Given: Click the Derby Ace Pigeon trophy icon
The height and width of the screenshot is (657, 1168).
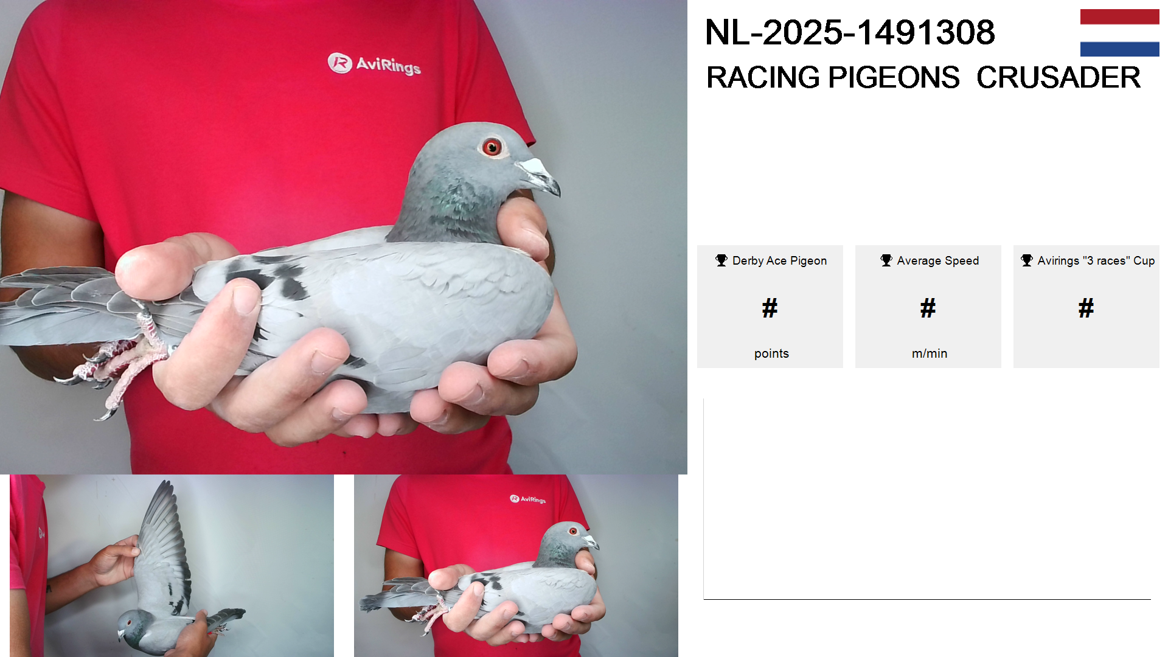Looking at the screenshot, I should (721, 260).
